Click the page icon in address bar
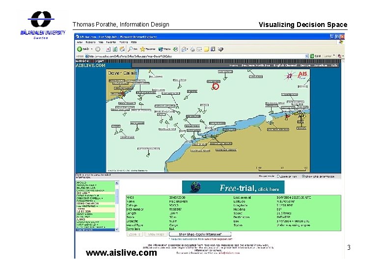The image size is (383, 265). click(87, 56)
